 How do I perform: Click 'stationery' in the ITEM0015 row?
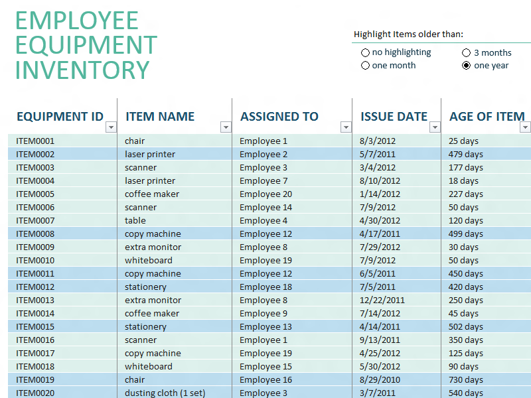pos(175,326)
